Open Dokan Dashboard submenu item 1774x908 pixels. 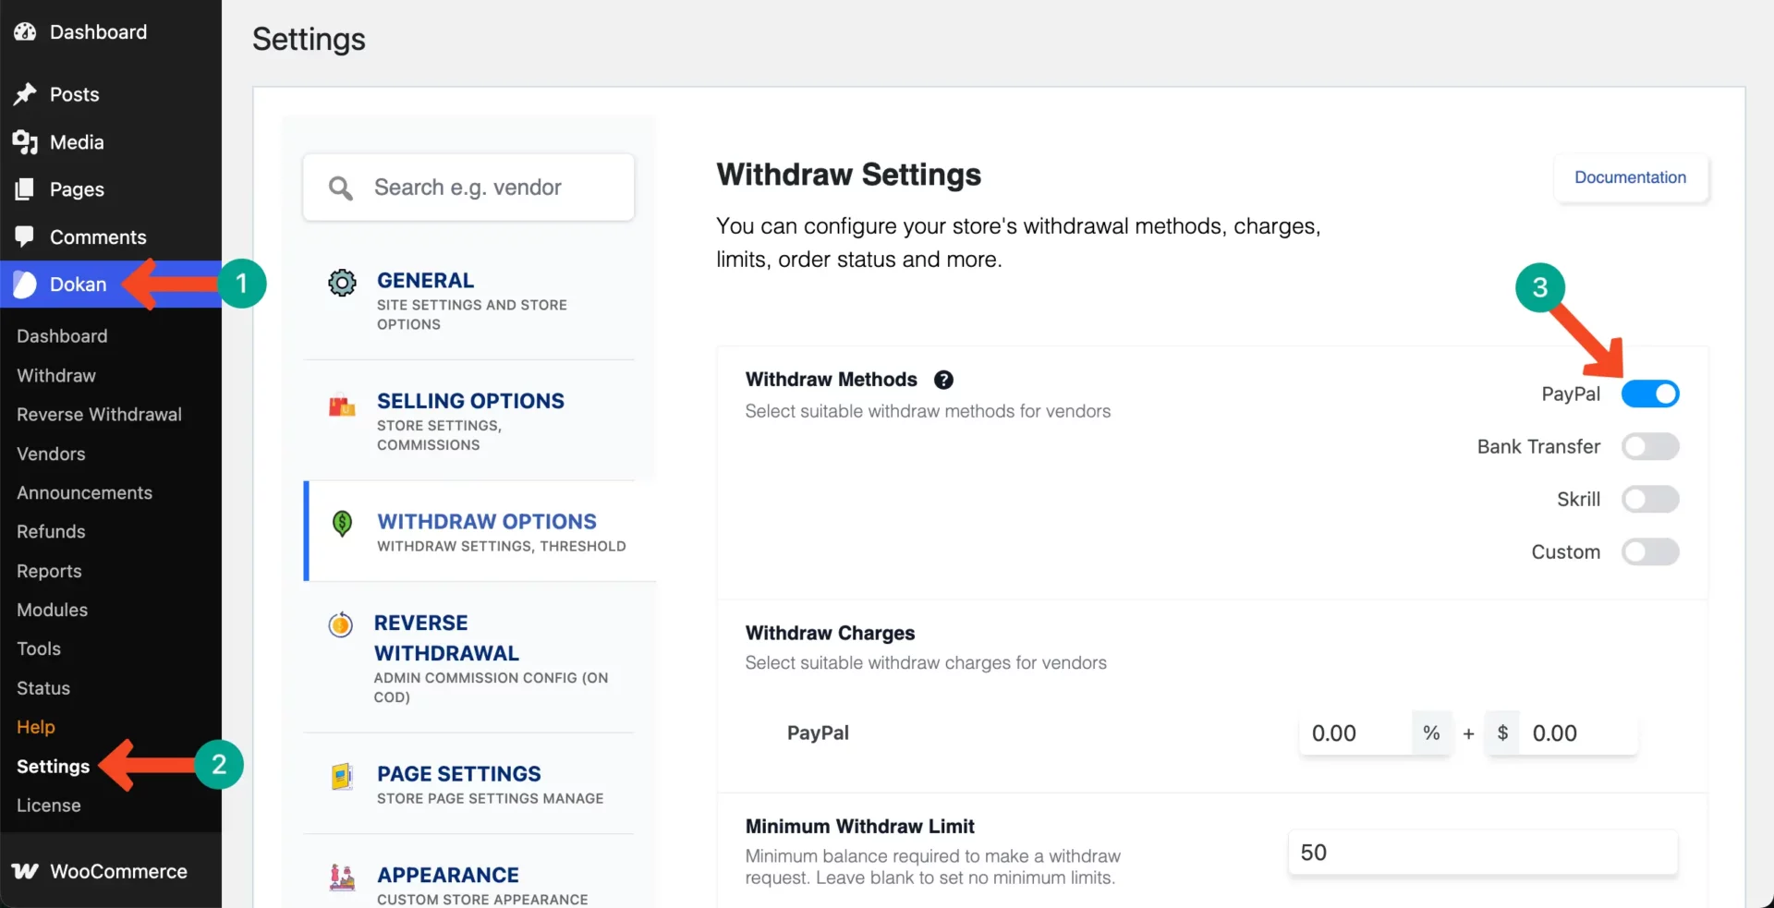pyautogui.click(x=62, y=336)
